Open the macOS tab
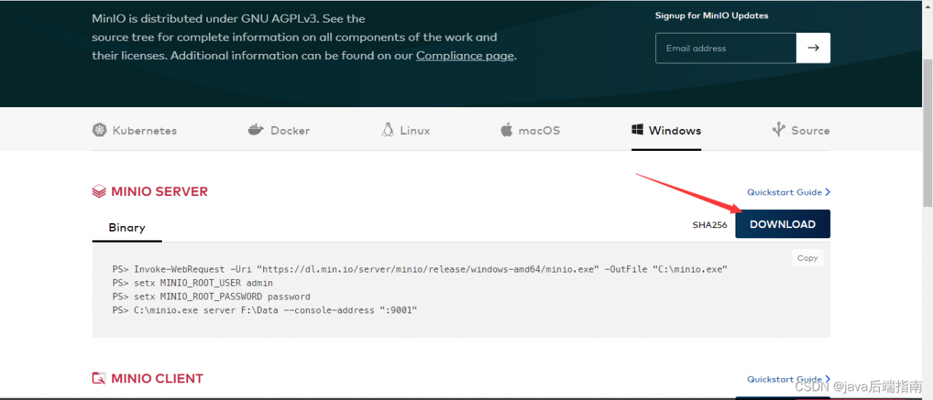 click(531, 130)
